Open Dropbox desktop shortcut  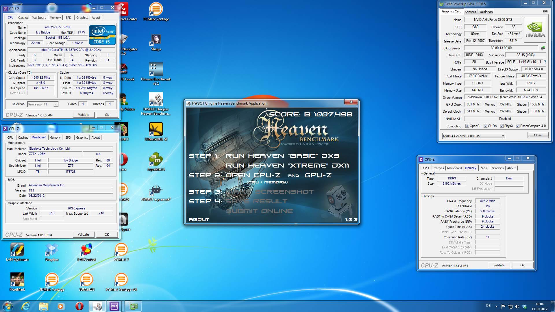click(52, 252)
